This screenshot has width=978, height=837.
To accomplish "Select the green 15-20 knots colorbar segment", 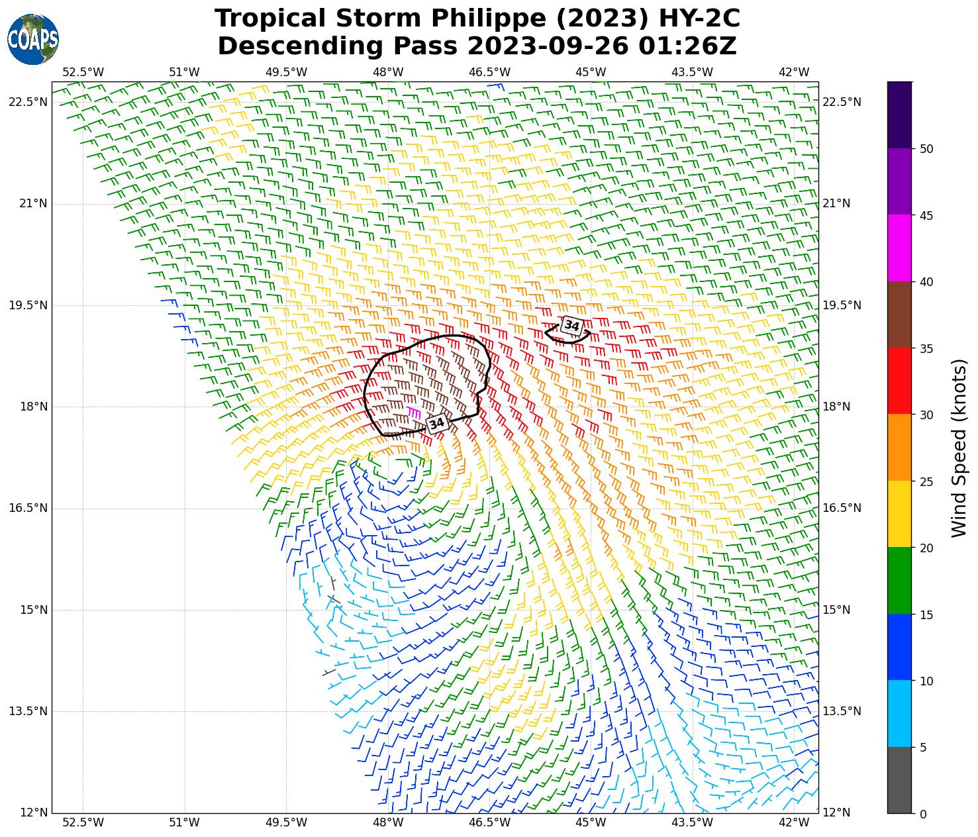I will coord(899,581).
